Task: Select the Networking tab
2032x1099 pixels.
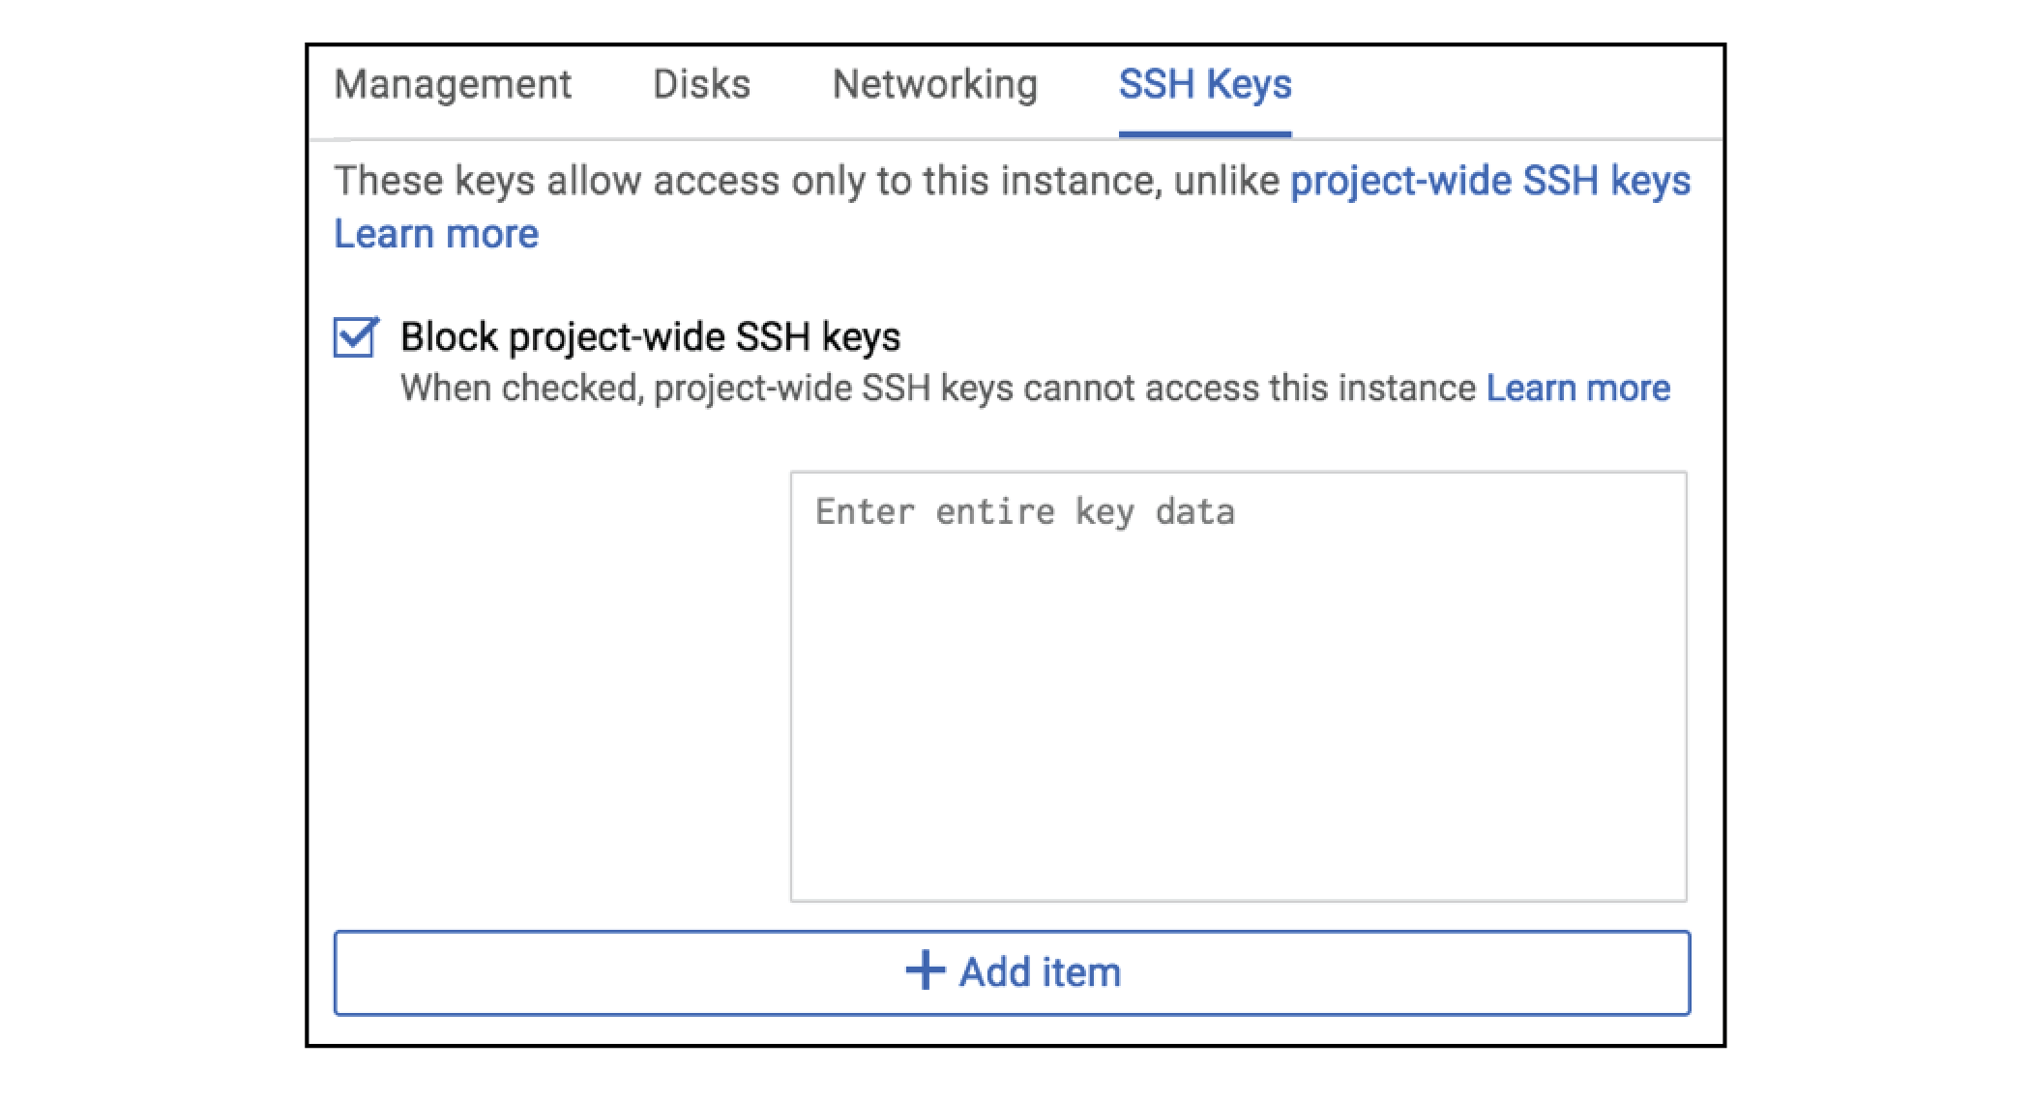Action: [934, 85]
